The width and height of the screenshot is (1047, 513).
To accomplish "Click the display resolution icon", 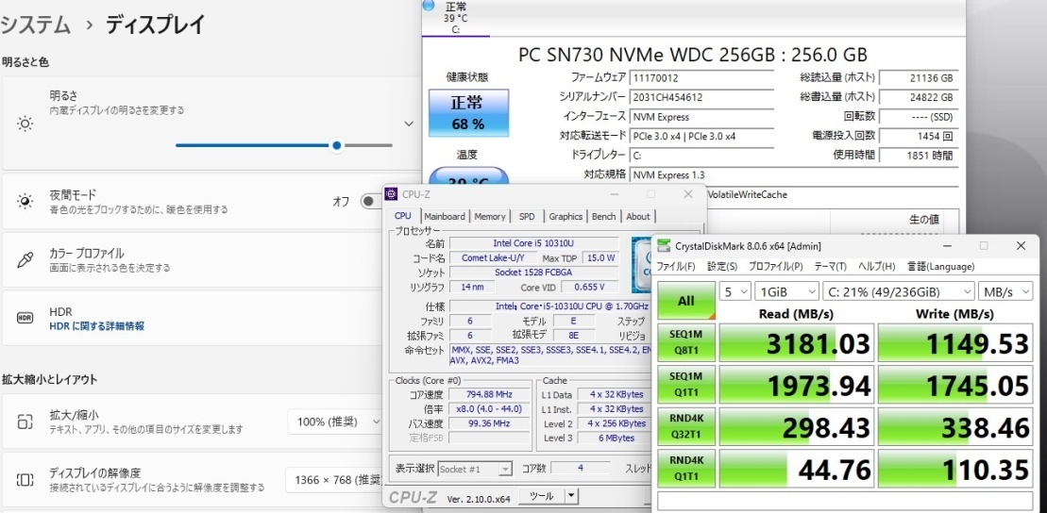I will pos(25,479).
